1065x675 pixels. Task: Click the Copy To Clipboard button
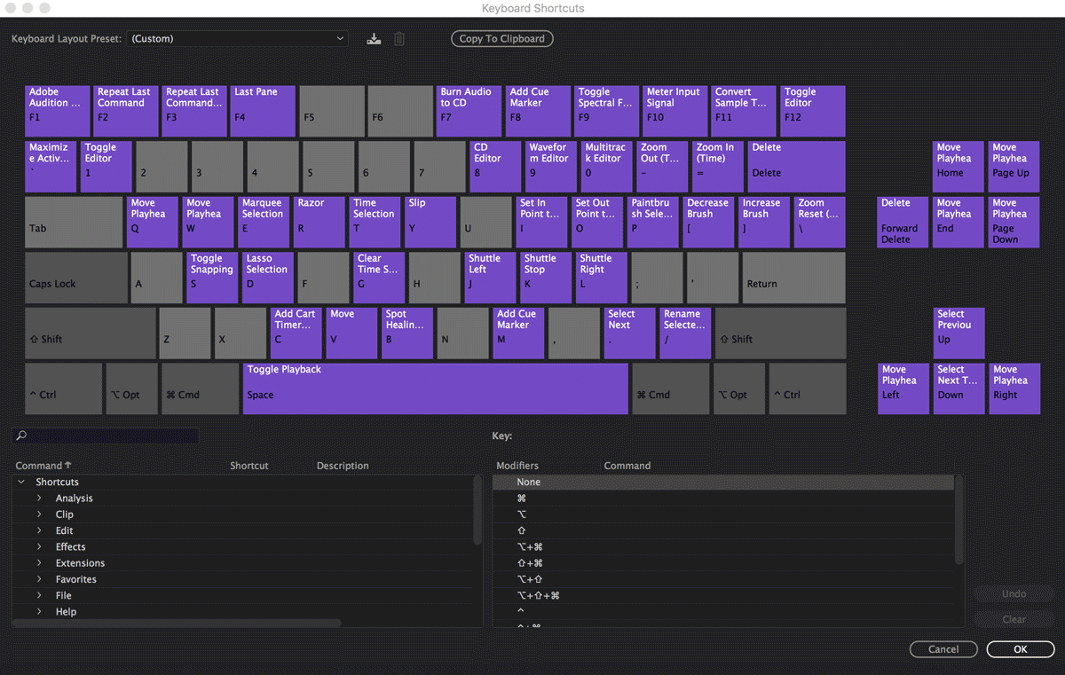[501, 38]
